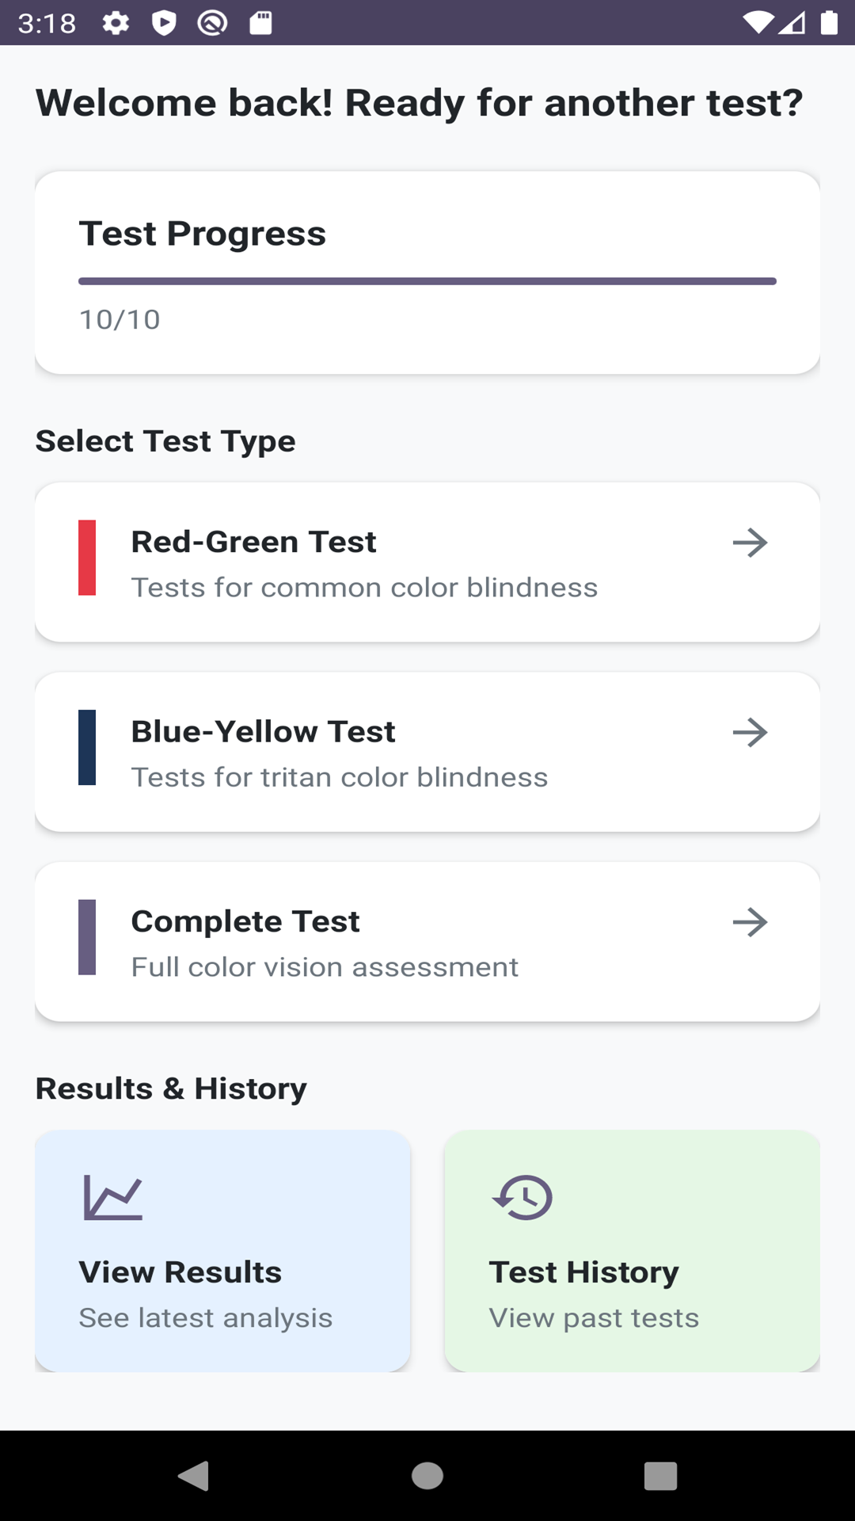Viewport: 855px width, 1521px height.
Task: Click the navy swatch beside Blue-Yellow Test
Action: [x=87, y=748]
